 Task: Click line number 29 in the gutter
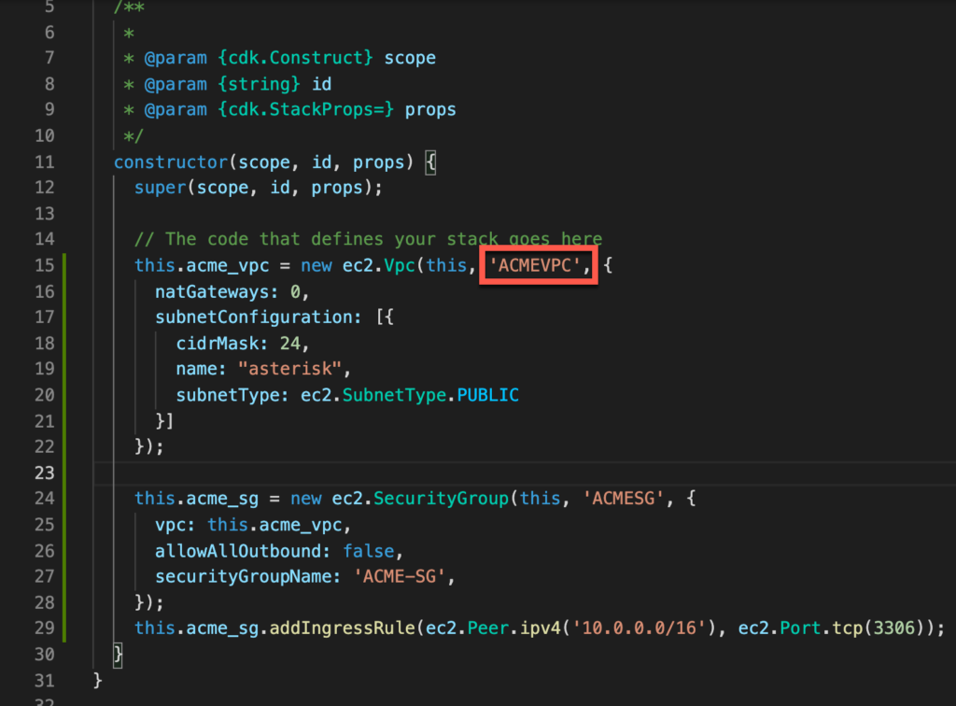[x=45, y=628]
